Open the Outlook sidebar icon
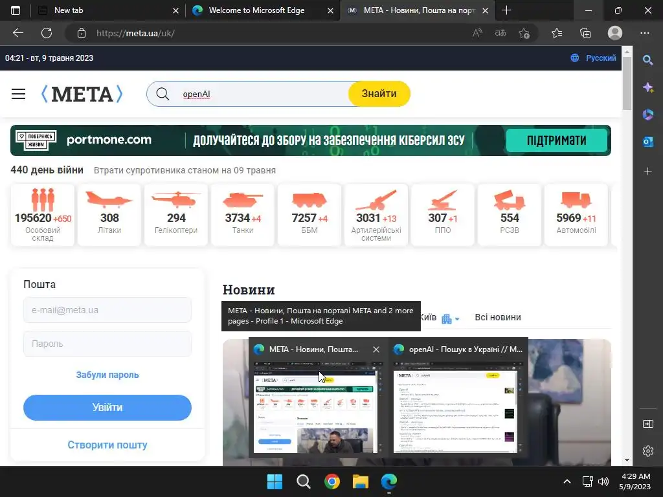 click(647, 142)
